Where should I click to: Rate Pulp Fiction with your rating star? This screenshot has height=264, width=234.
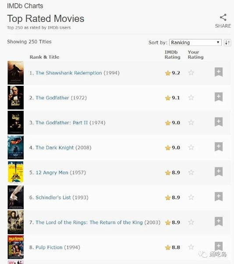(x=191, y=247)
